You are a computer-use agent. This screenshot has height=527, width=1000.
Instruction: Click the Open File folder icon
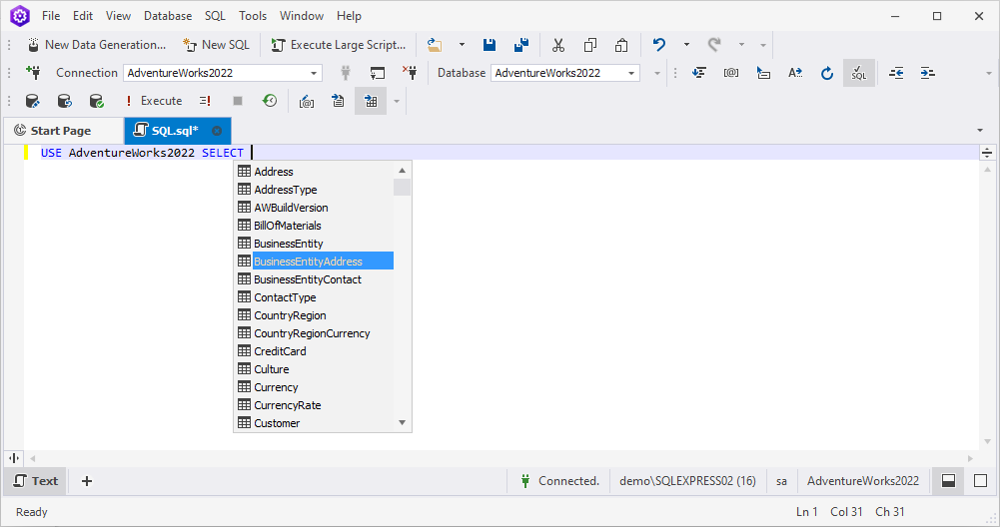(435, 45)
